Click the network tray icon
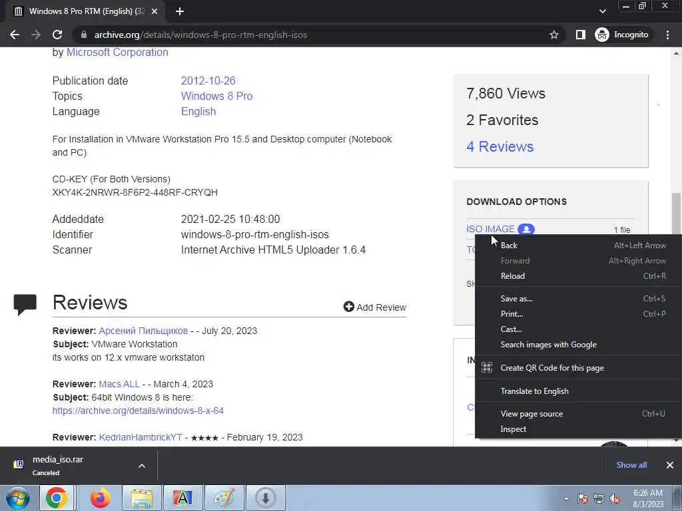Viewport: 682px width, 511px height. (x=599, y=499)
